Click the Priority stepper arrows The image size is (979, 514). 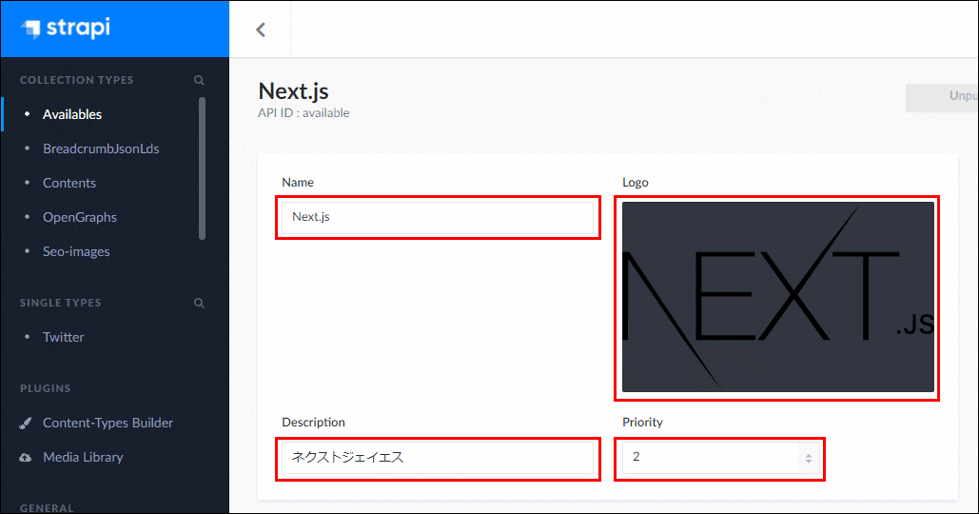tap(809, 459)
